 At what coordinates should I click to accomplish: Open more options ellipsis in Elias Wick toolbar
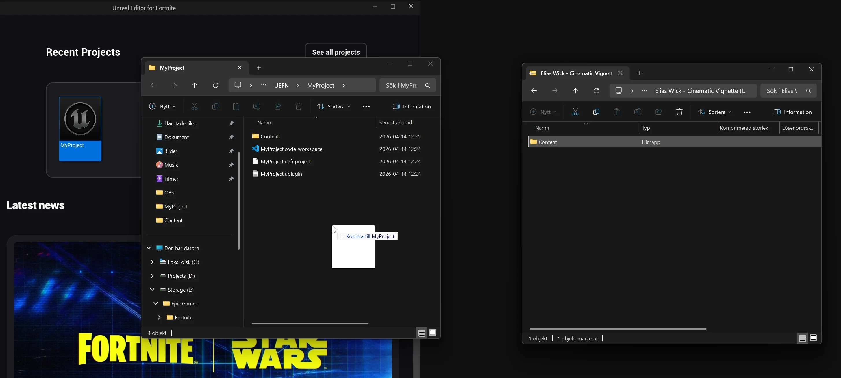(x=747, y=112)
